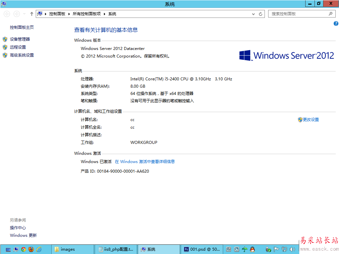The height and width of the screenshot is (254, 339).
Task: Open the computer icon in taskbar
Action: pyautogui.click(x=16, y=249)
